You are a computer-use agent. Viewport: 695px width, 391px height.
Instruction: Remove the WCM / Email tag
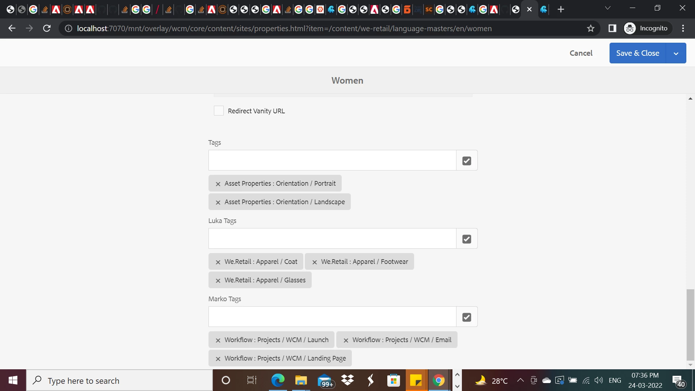(346, 340)
